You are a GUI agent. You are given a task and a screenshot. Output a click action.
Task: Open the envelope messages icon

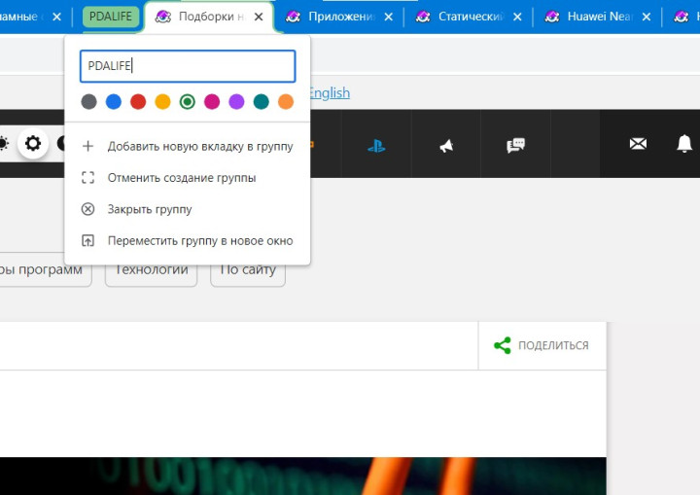638,144
